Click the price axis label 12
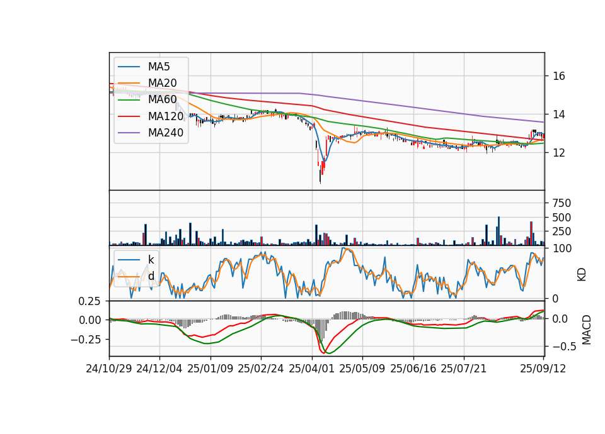The image size is (605, 434). (559, 153)
